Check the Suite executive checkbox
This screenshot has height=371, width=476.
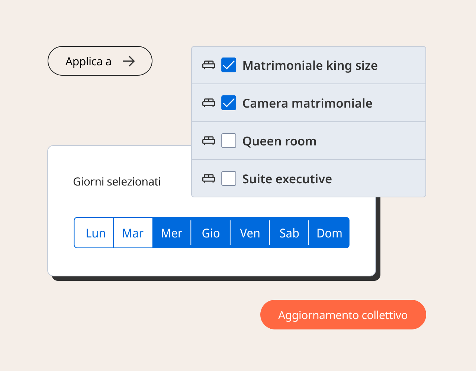pos(229,179)
